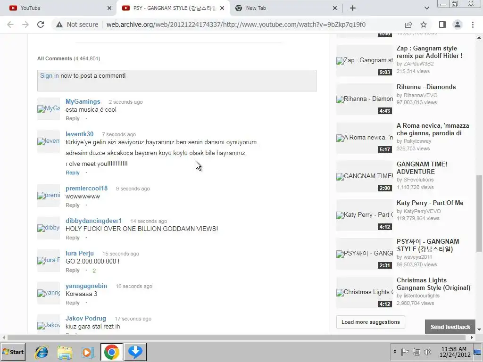Close the PSY - GANGNAM STYLE tab
The width and height of the screenshot is (483, 362).
pyautogui.click(x=222, y=8)
